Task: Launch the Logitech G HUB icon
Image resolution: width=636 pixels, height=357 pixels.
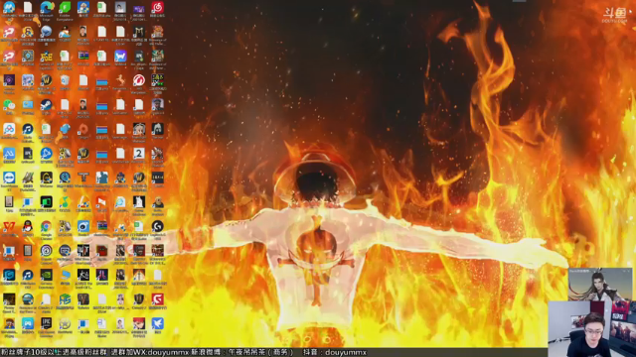Action: 157,227
